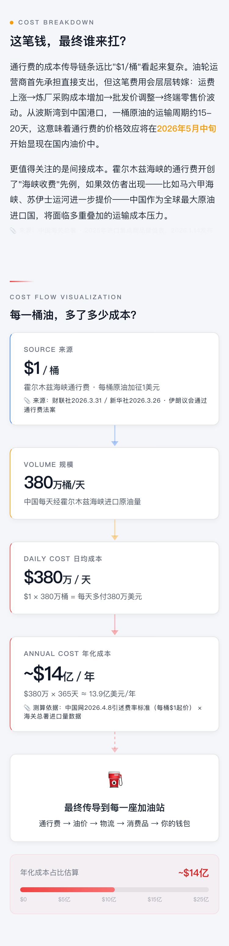Image resolution: width=229 pixels, height=946 pixels.
Task: Click the 这笔钱，最终谁来扛? headline
Action: (68, 41)
